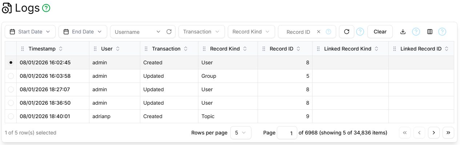Click the timestamp '08/01/2026 18:27:07'
Viewport: 460px width, 145px height.
(x=45, y=89)
